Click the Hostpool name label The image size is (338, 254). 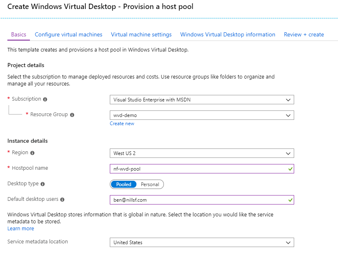(x=30, y=168)
